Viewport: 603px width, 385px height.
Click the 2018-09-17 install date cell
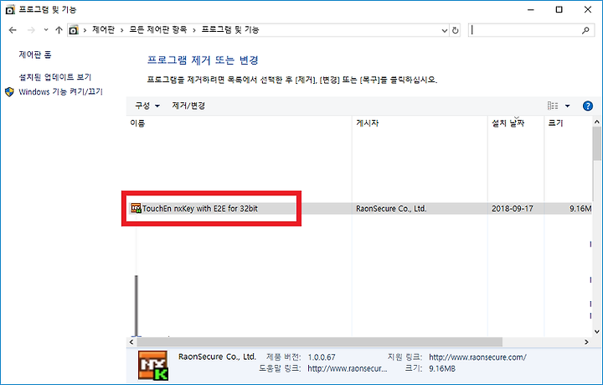tap(513, 209)
